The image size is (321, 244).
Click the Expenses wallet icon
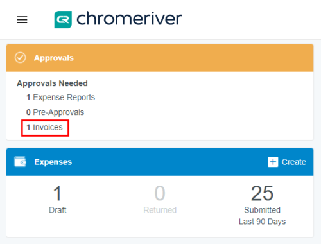21,162
